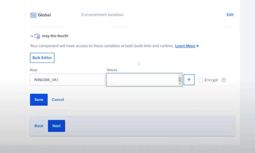The image size is (255, 153).
Task: Click the external arrow icon after Learn More
Action: coord(198,46)
